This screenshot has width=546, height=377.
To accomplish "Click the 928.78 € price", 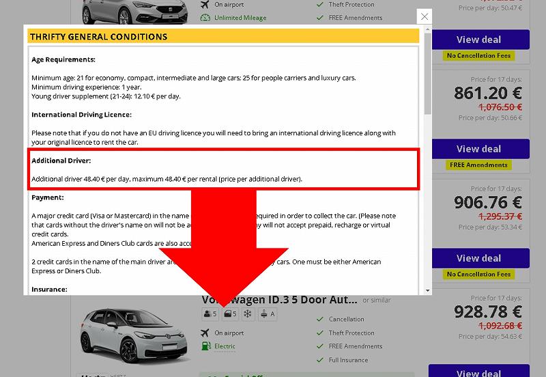I will (x=488, y=311).
